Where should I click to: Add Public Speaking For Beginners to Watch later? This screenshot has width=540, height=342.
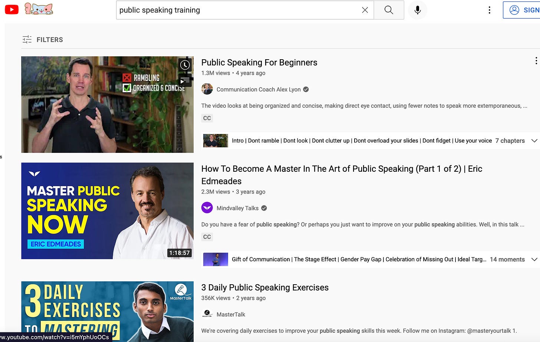pos(185,65)
